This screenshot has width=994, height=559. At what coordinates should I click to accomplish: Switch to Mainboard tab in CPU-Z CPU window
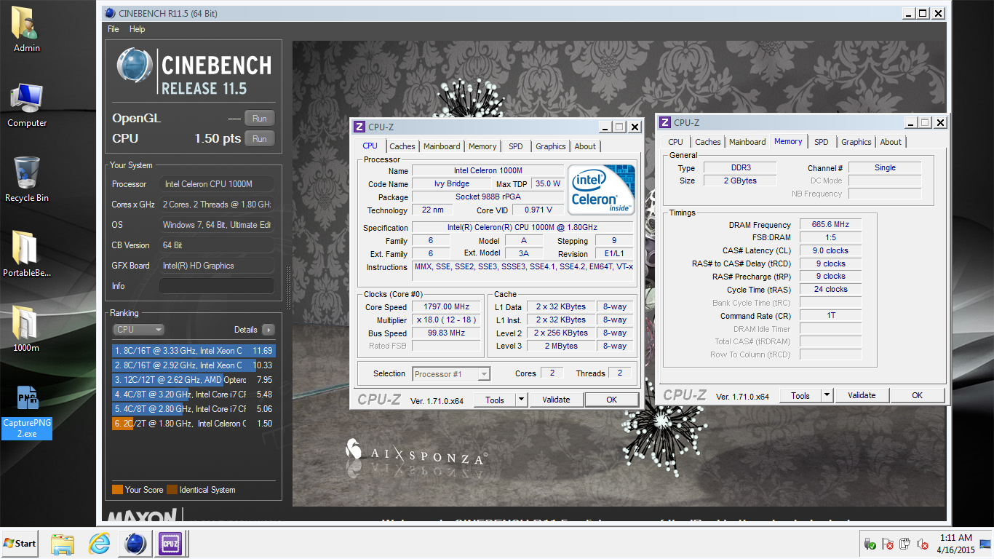[x=442, y=146]
